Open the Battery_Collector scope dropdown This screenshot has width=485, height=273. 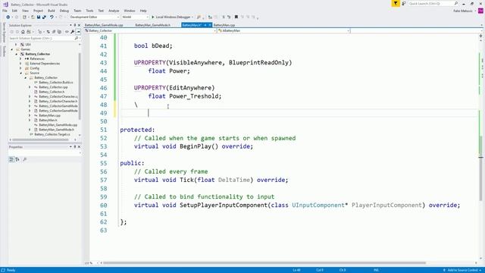(x=150, y=30)
